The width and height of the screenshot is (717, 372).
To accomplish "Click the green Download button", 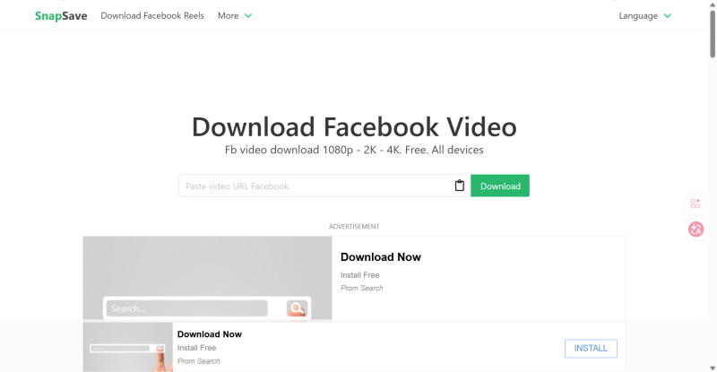I will pyautogui.click(x=500, y=186).
